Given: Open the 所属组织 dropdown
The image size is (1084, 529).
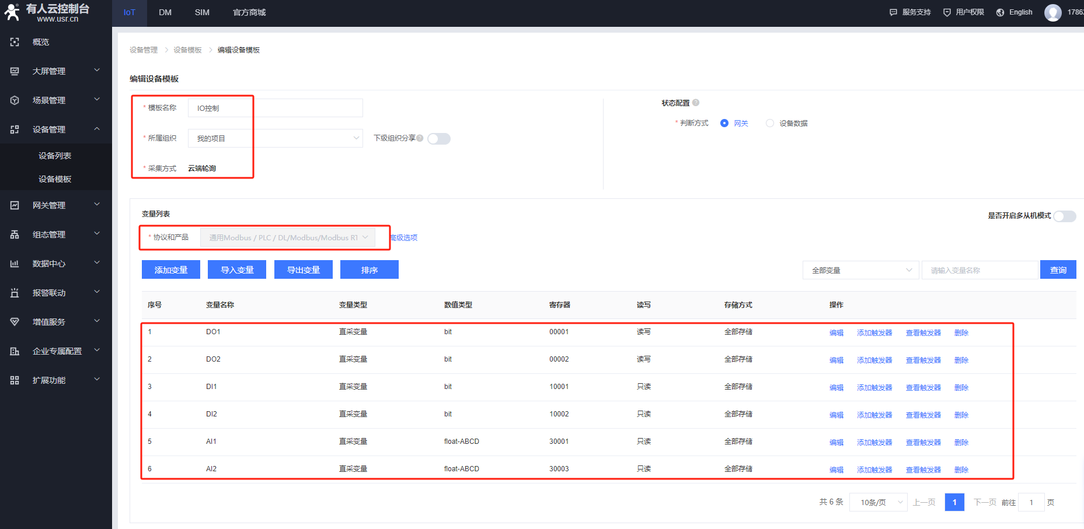Looking at the screenshot, I should 275,138.
